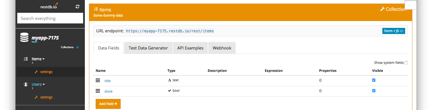
Task: Click the text type icon in title row
Action: pos(170,80)
